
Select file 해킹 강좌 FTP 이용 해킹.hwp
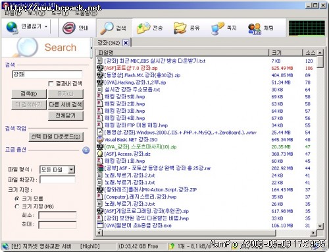tap(136, 125)
